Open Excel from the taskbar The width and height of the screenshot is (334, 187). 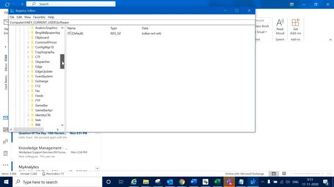217,182
